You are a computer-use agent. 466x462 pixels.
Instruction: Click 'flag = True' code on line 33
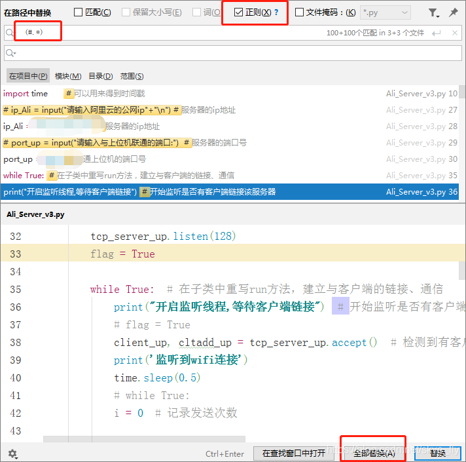[x=122, y=254]
